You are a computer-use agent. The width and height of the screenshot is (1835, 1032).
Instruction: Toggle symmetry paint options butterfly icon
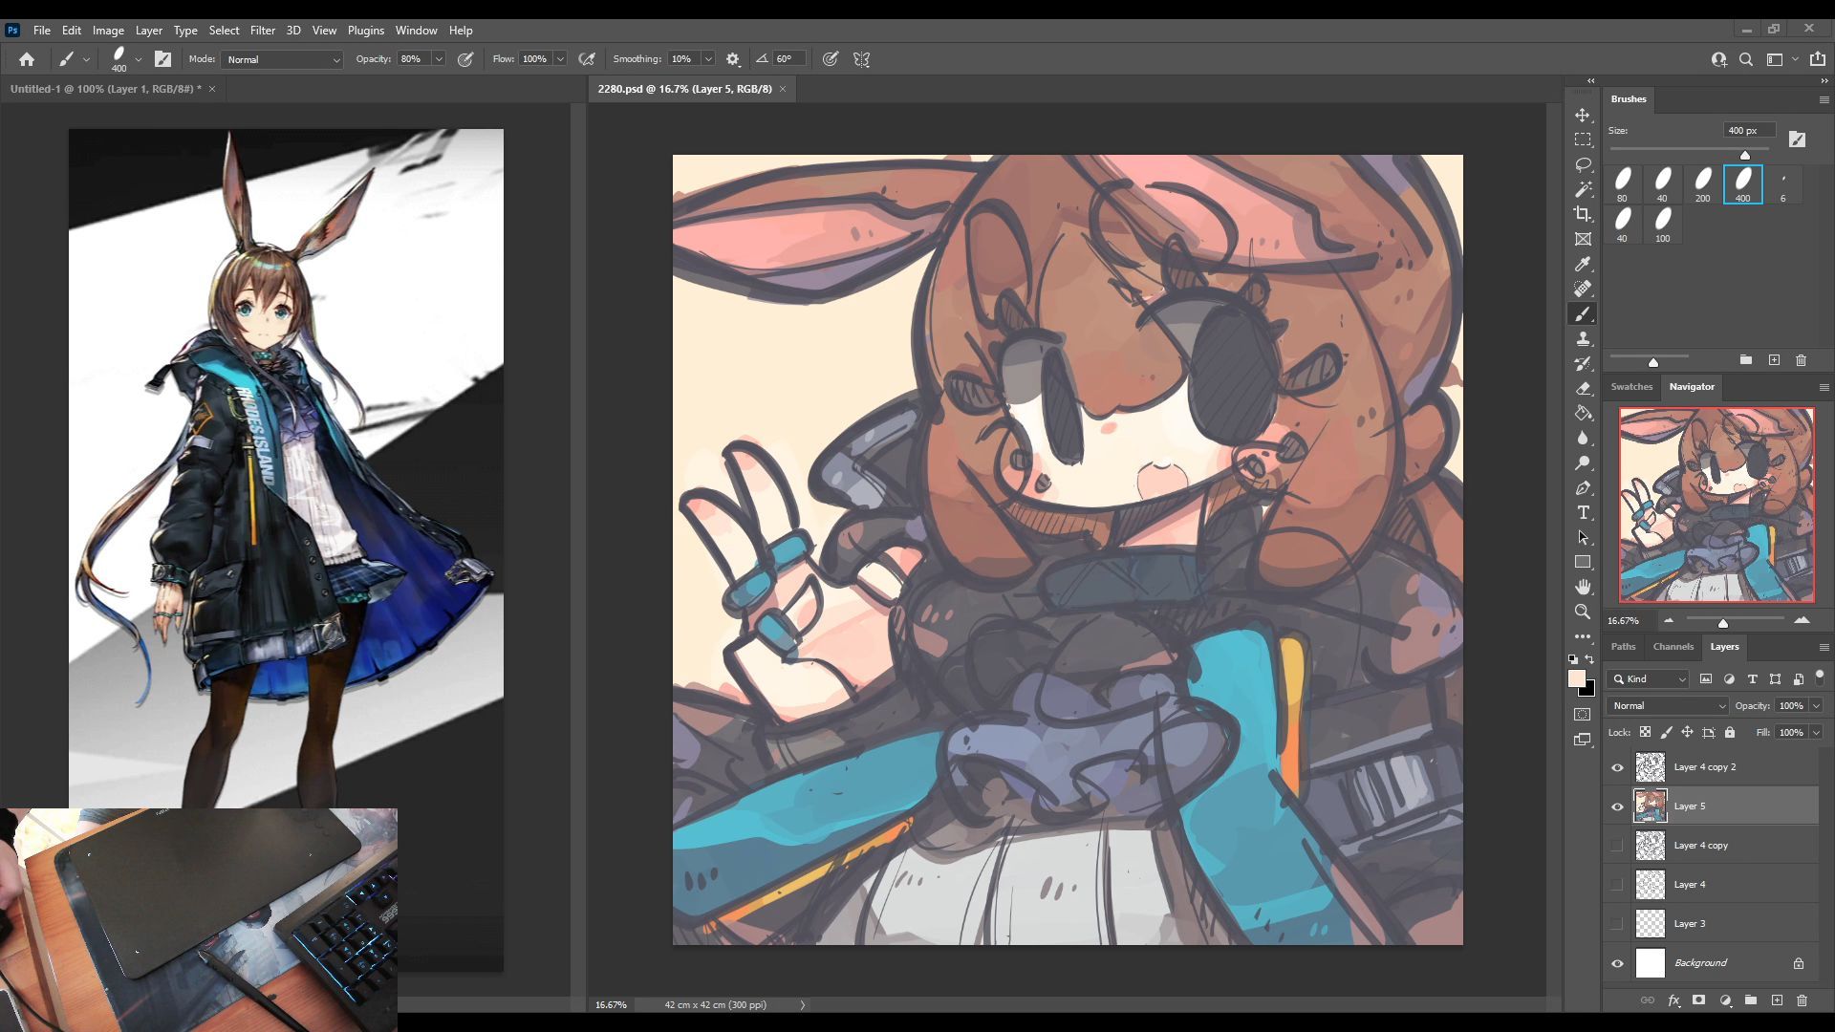(x=862, y=59)
